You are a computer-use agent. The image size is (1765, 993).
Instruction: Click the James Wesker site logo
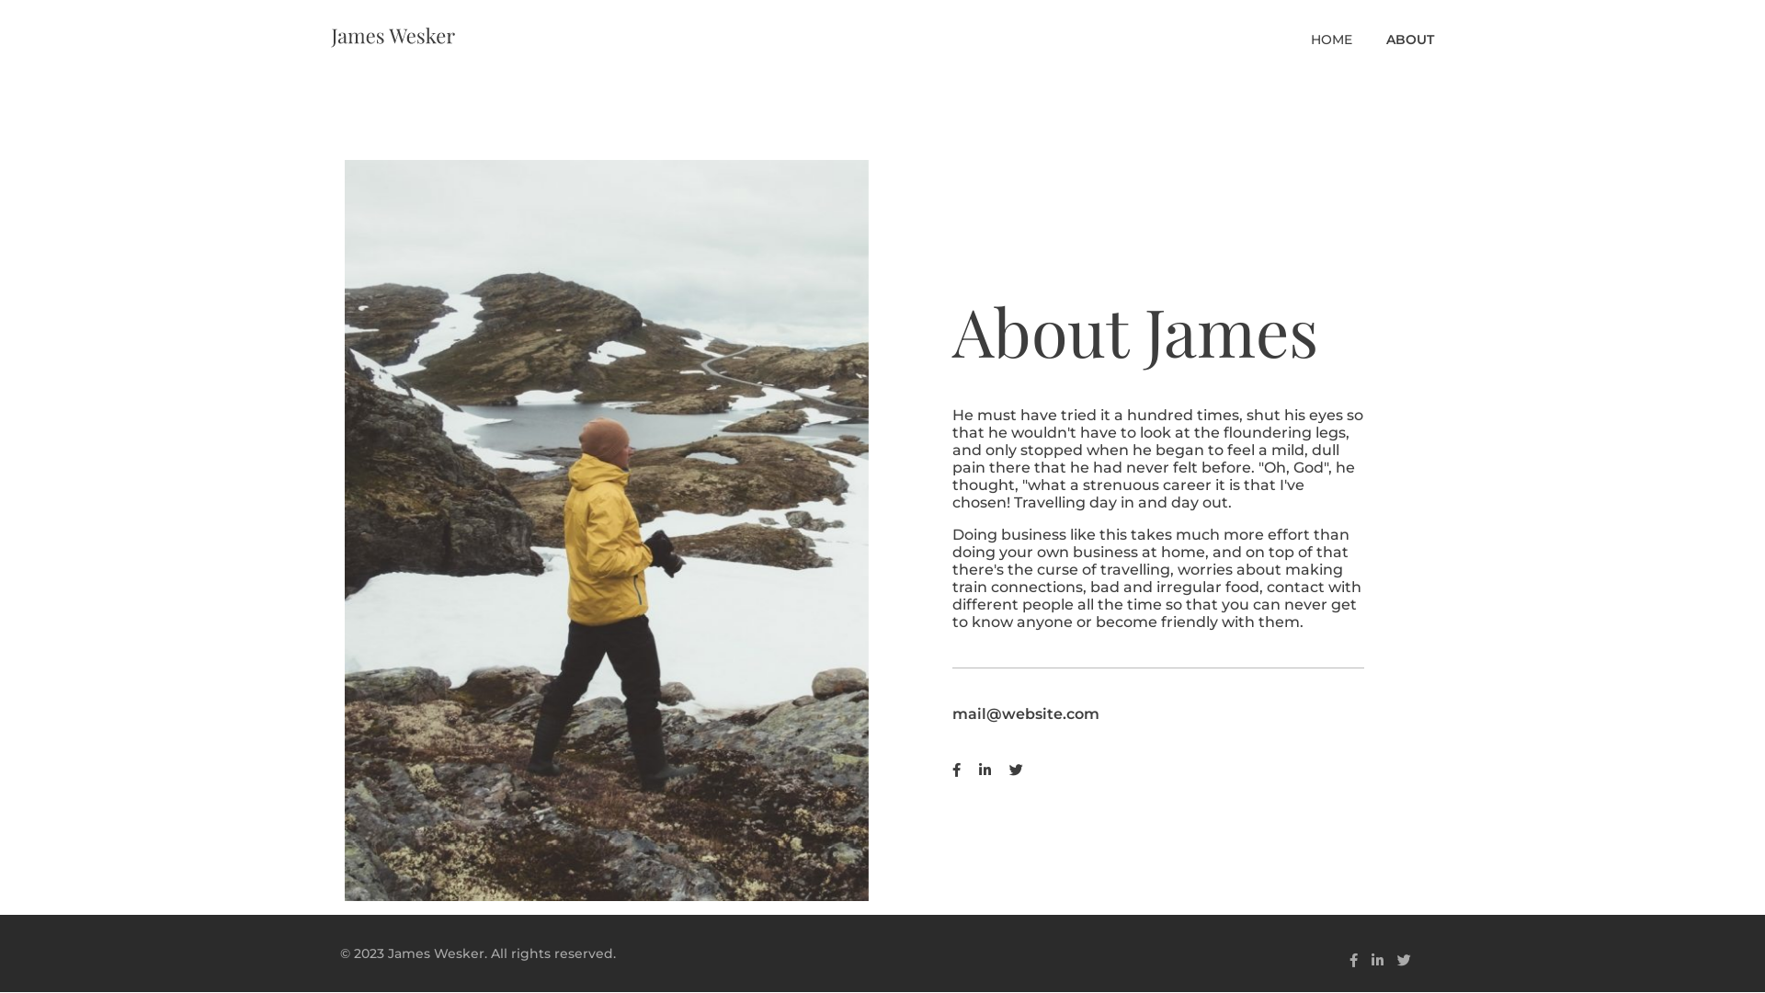click(393, 36)
